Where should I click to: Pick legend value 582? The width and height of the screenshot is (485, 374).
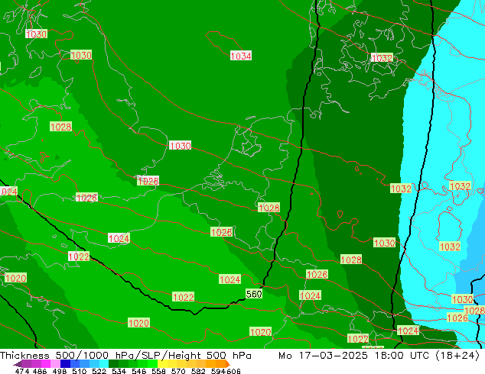point(198,371)
